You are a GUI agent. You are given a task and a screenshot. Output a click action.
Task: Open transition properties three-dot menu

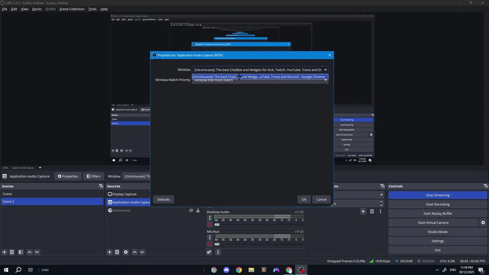(x=381, y=211)
